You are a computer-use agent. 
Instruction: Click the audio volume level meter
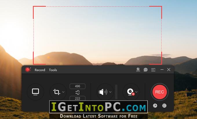tap(116, 92)
